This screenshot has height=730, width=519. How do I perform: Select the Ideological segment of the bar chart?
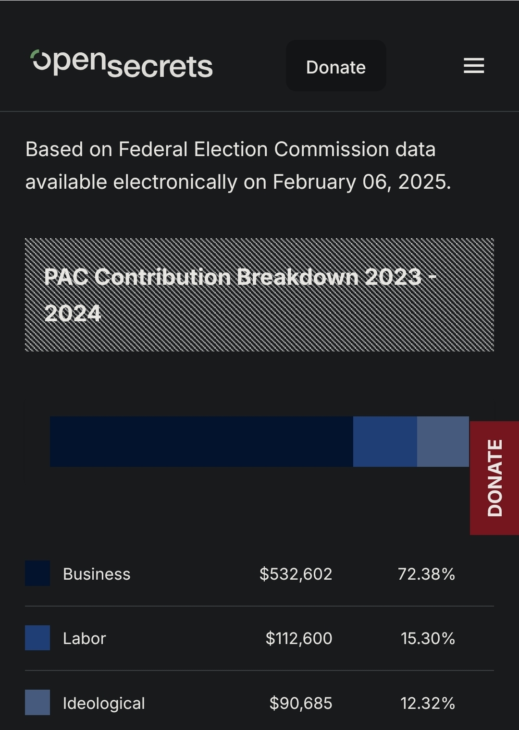coord(443,441)
